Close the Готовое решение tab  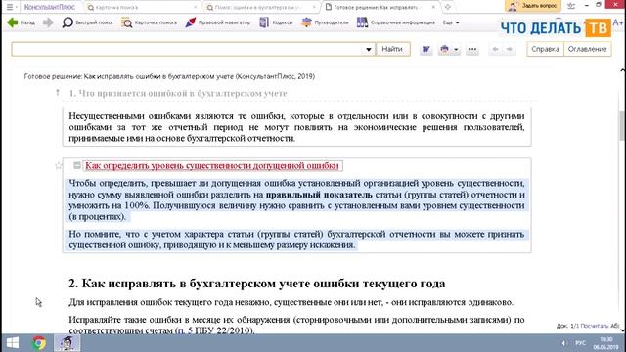(x=433, y=7)
